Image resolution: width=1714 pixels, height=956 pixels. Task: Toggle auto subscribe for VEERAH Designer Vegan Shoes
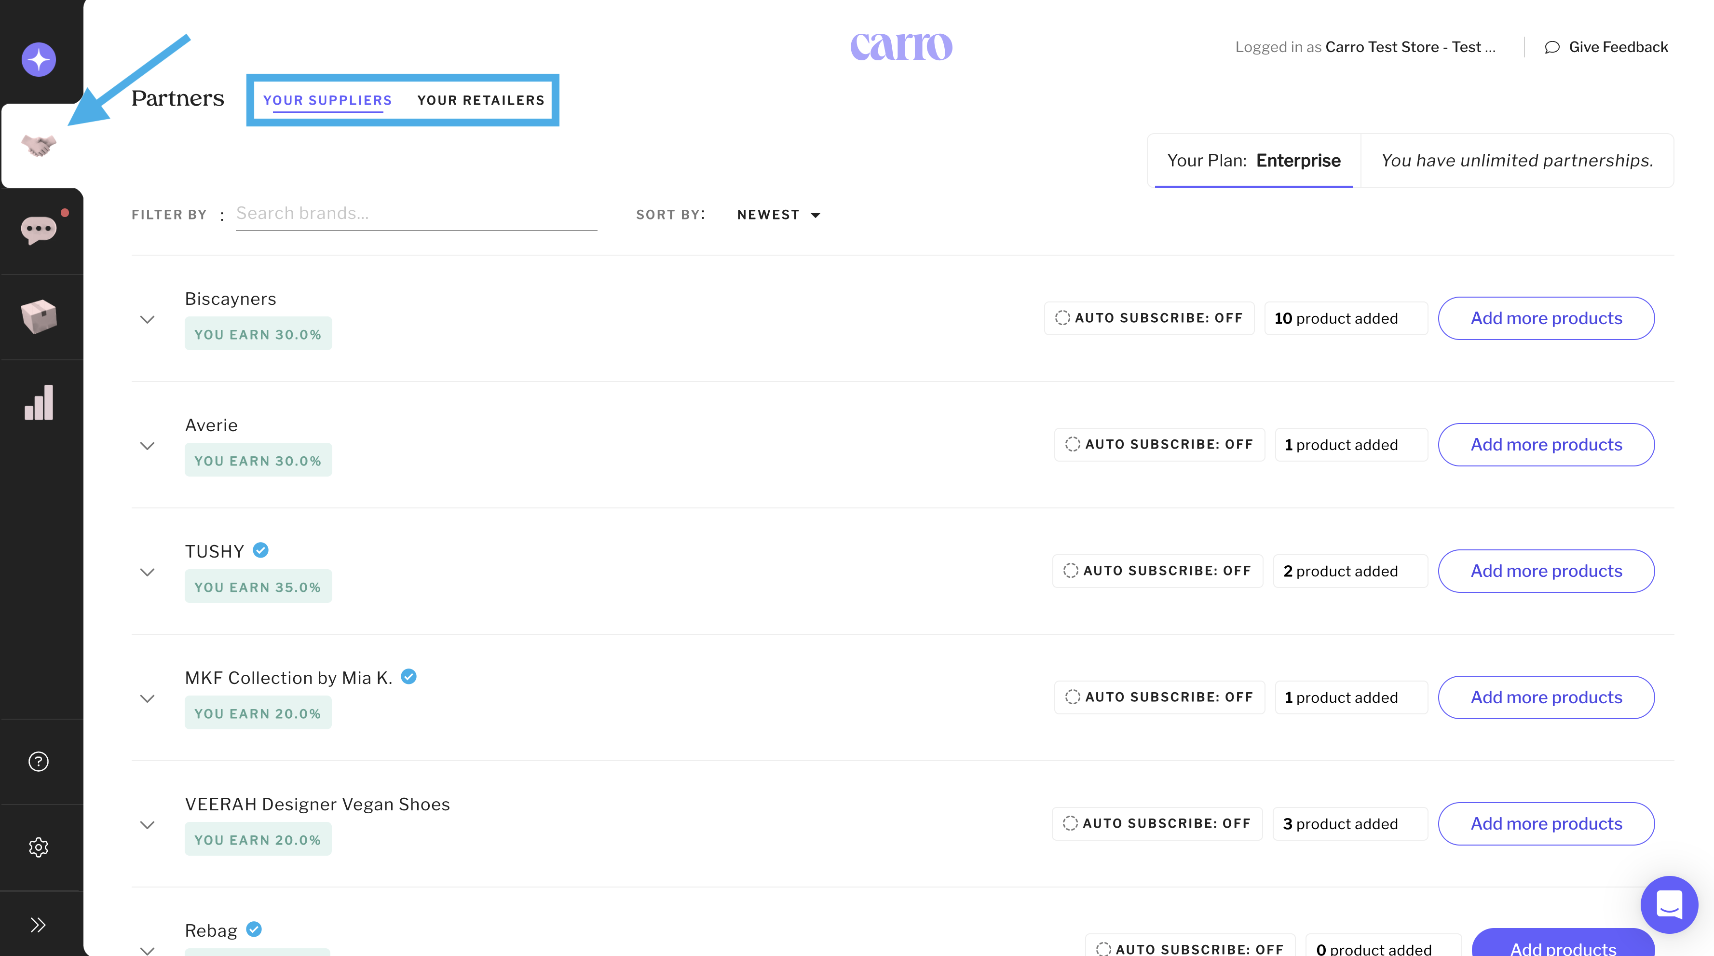[x=1156, y=824]
